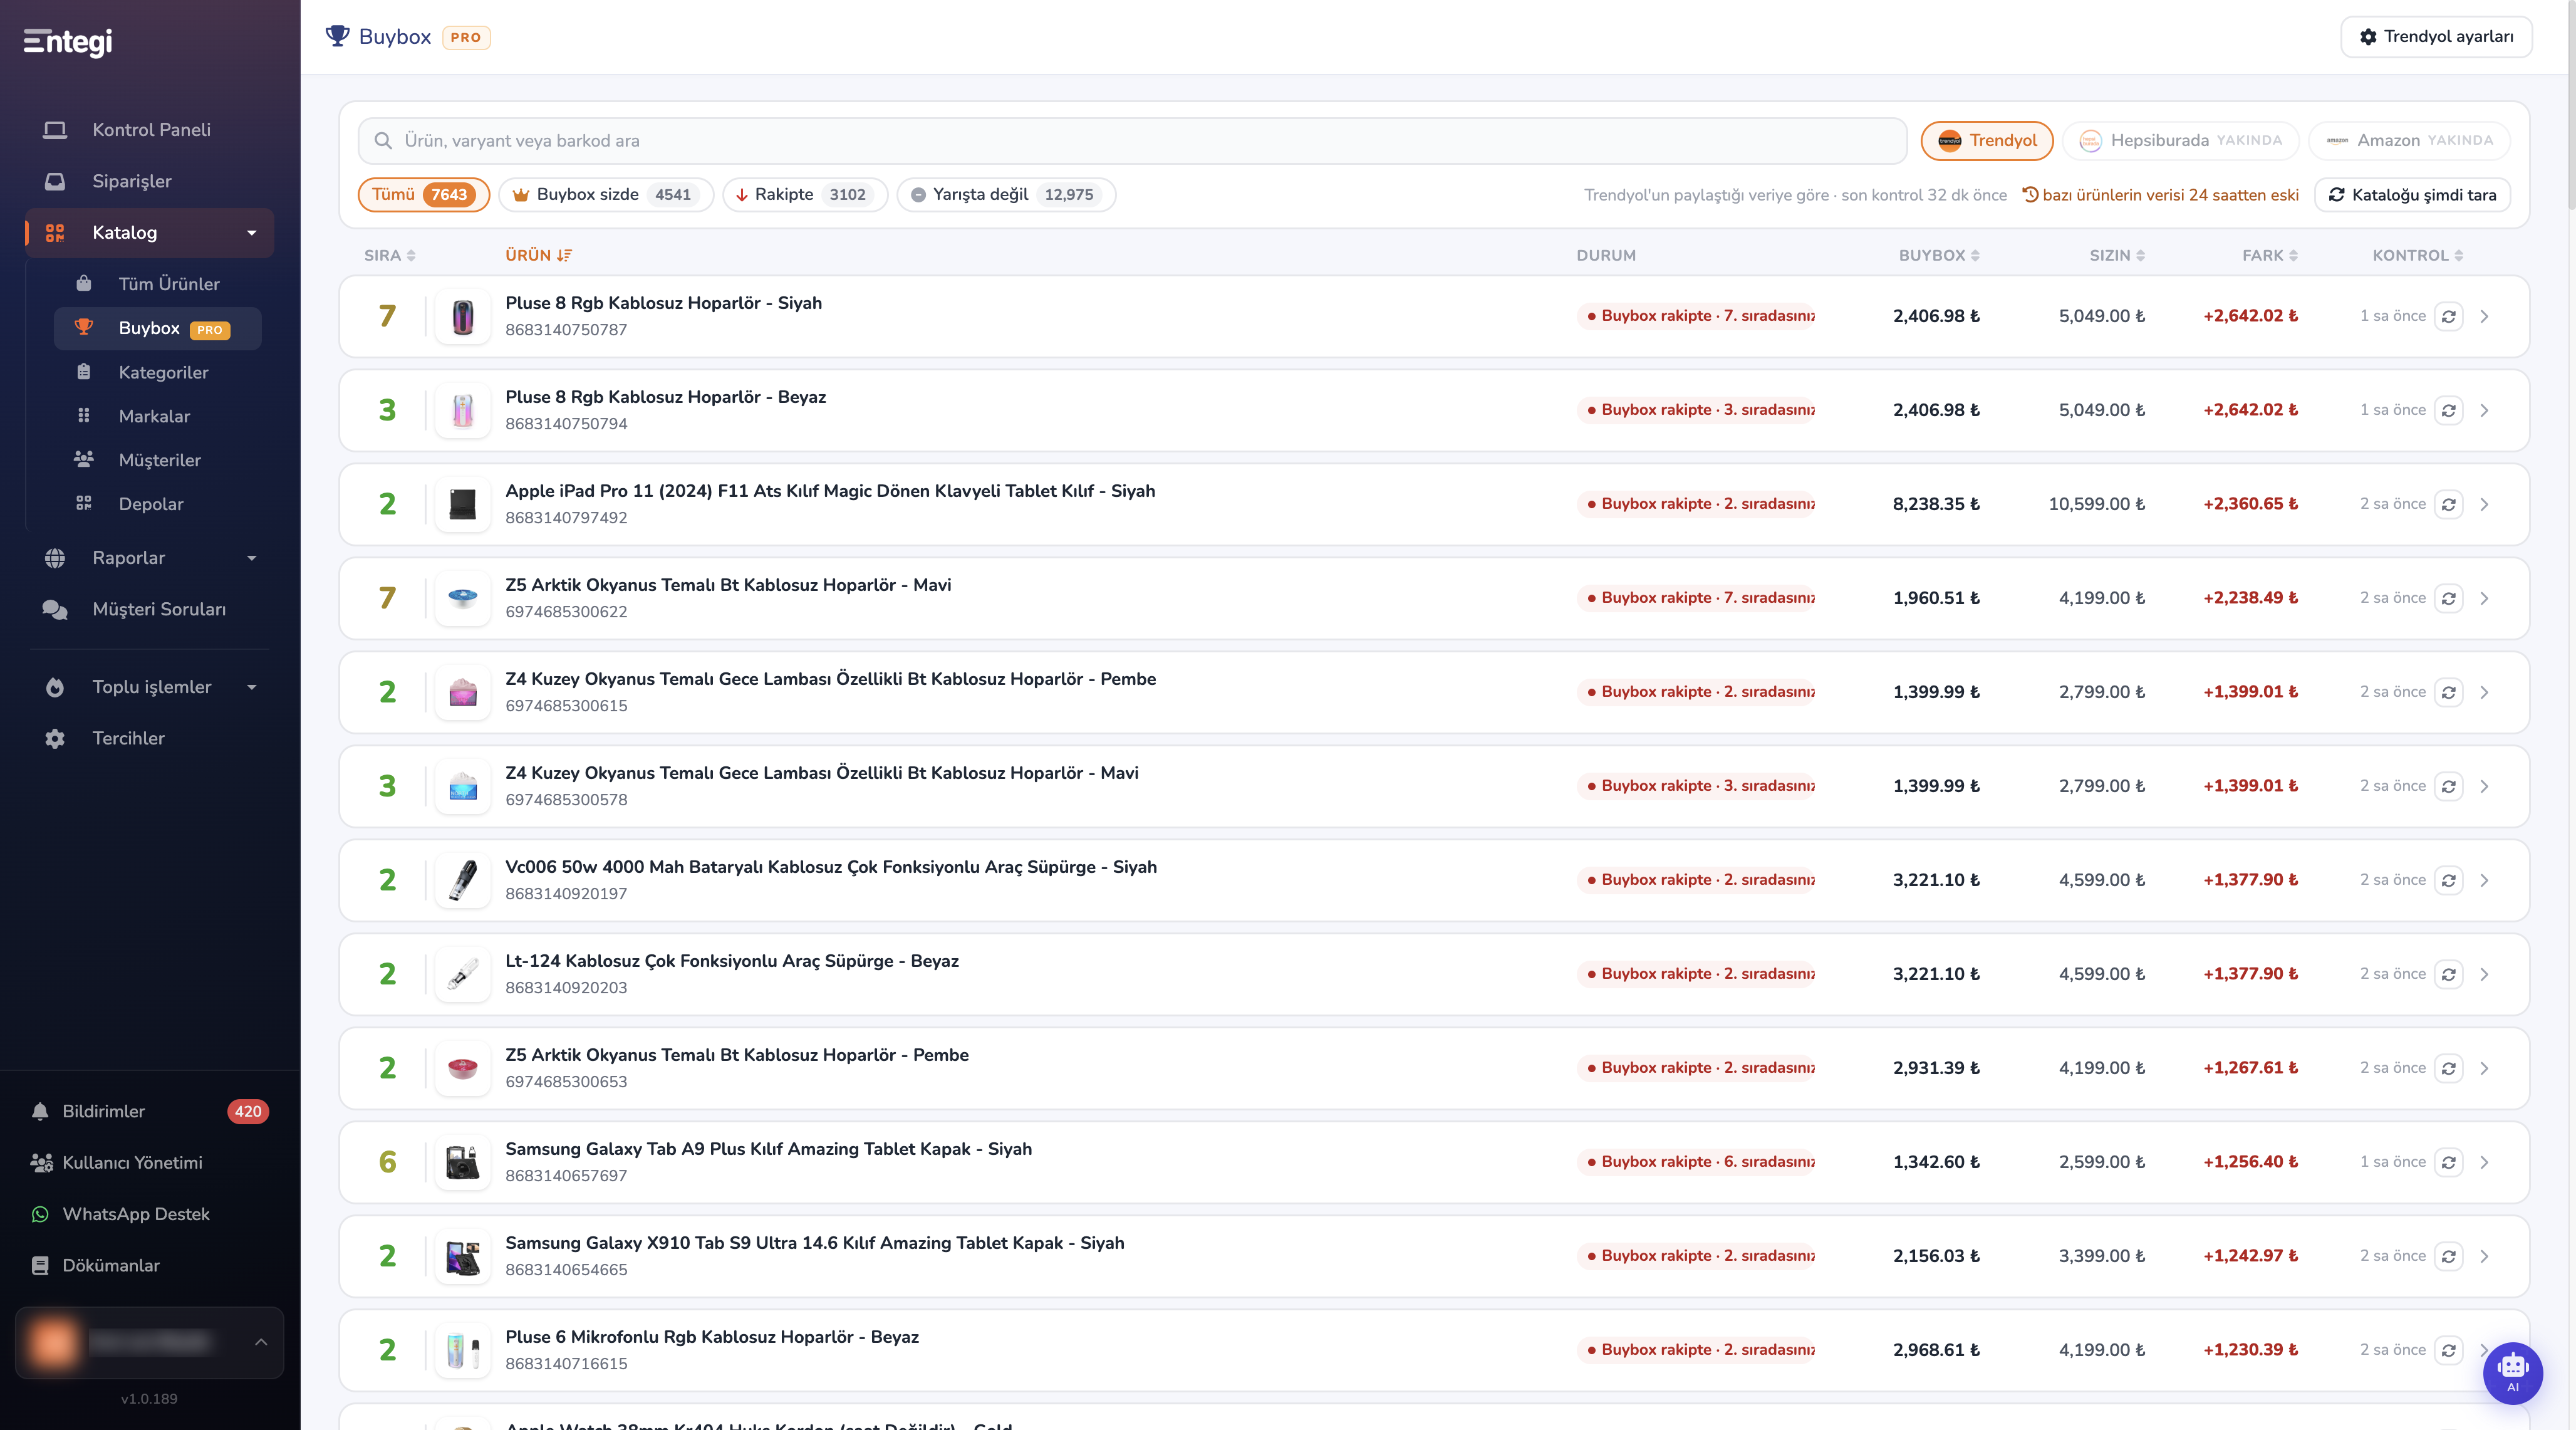Sort table by FARK column
The width and height of the screenshot is (2576, 1430).
tap(2270, 256)
